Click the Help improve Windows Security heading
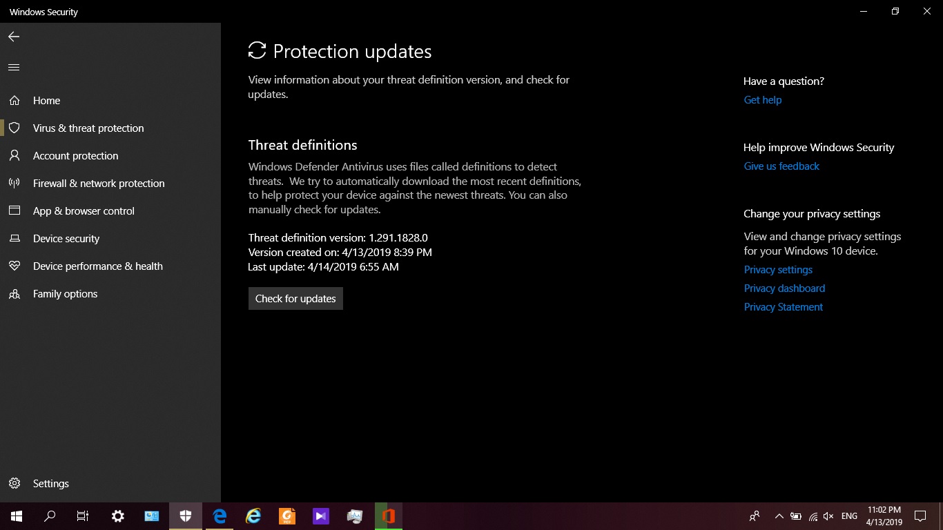The width and height of the screenshot is (943, 530). (x=819, y=148)
